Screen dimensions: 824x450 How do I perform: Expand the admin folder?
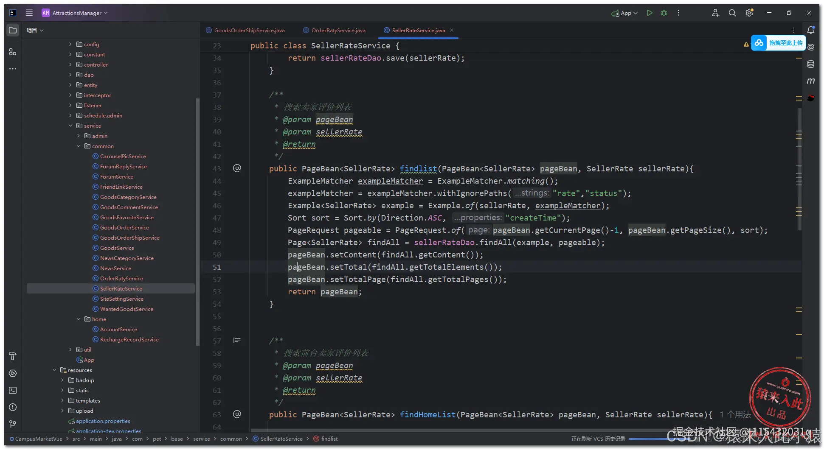coord(79,136)
